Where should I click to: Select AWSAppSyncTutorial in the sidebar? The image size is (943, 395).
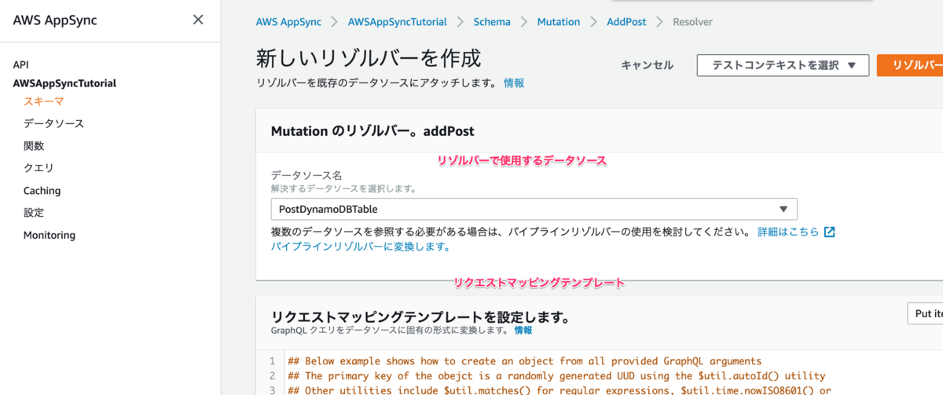click(64, 83)
